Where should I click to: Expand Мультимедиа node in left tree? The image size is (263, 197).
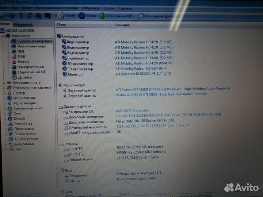pos(5,104)
